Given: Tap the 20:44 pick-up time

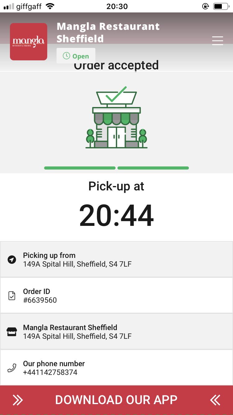Looking at the screenshot, I should pyautogui.click(x=116, y=216).
